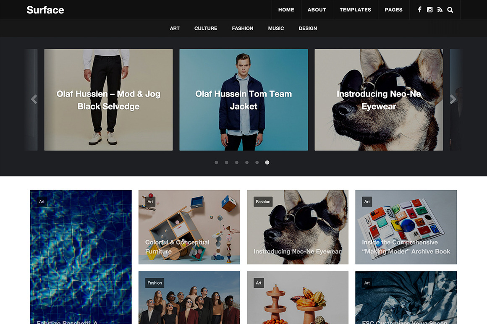487x324 pixels.
Task: Click the Surface site logo
Action: pos(45,10)
